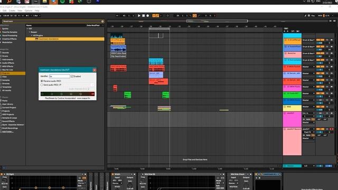Click the Stop button in transport

[143, 15]
